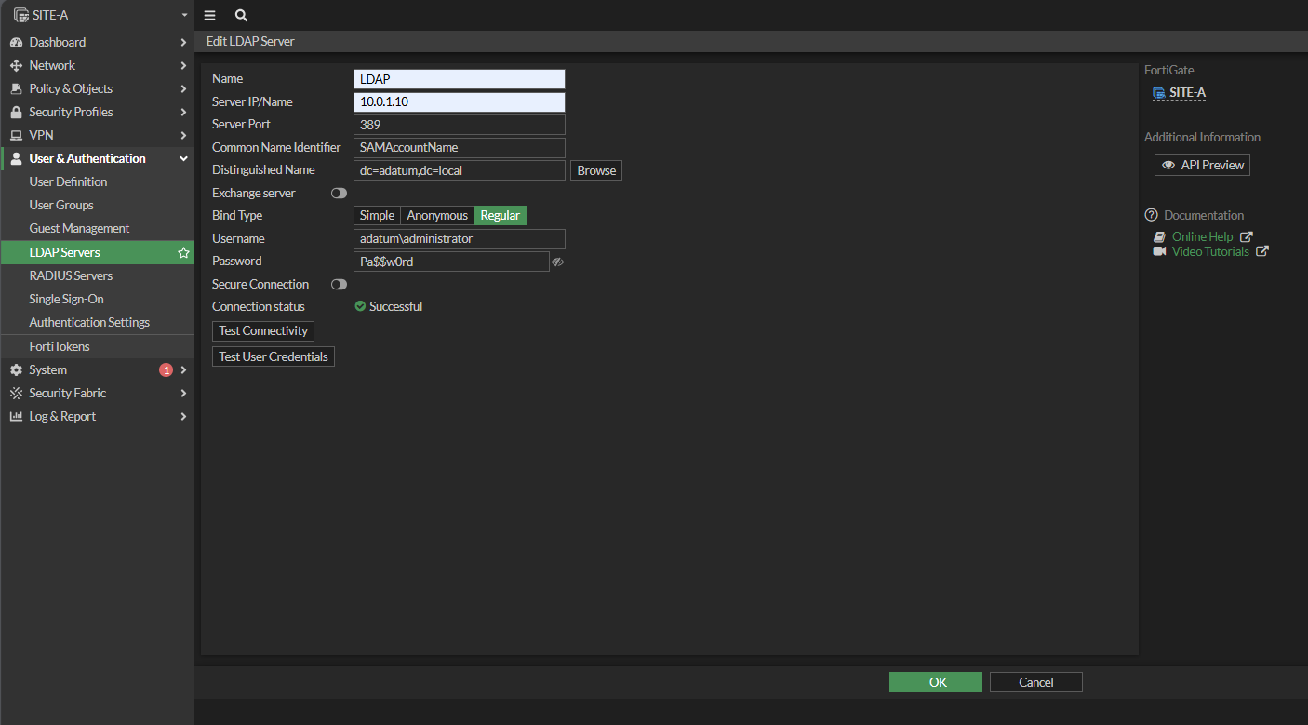The width and height of the screenshot is (1308, 725).
Task: Click the Security Profiles lock icon
Action: pyautogui.click(x=16, y=113)
